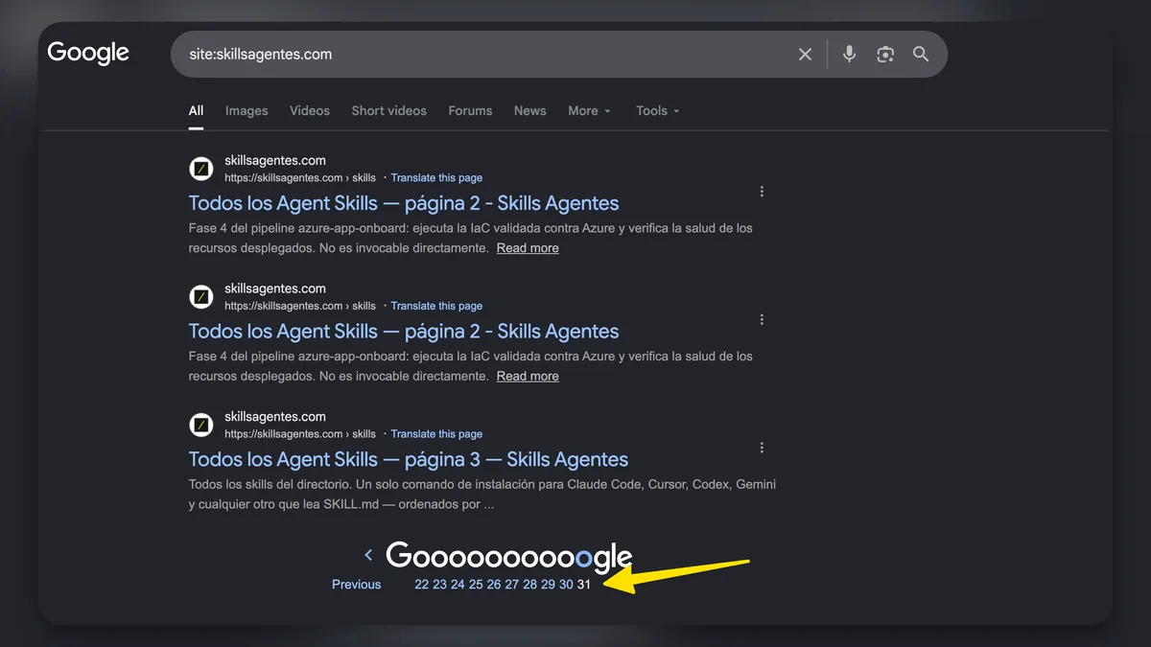Image resolution: width=1151 pixels, height=647 pixels.
Task: Go to the Previous results page
Action: pyautogui.click(x=356, y=585)
